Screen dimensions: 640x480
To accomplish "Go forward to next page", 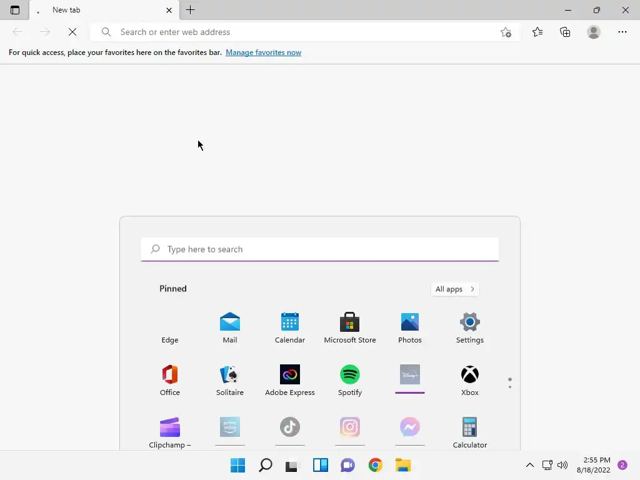I will [45, 32].
